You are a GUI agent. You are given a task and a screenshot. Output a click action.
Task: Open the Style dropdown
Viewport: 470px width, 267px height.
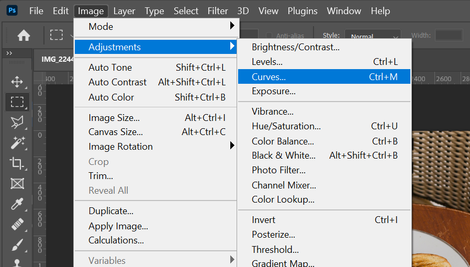point(372,36)
